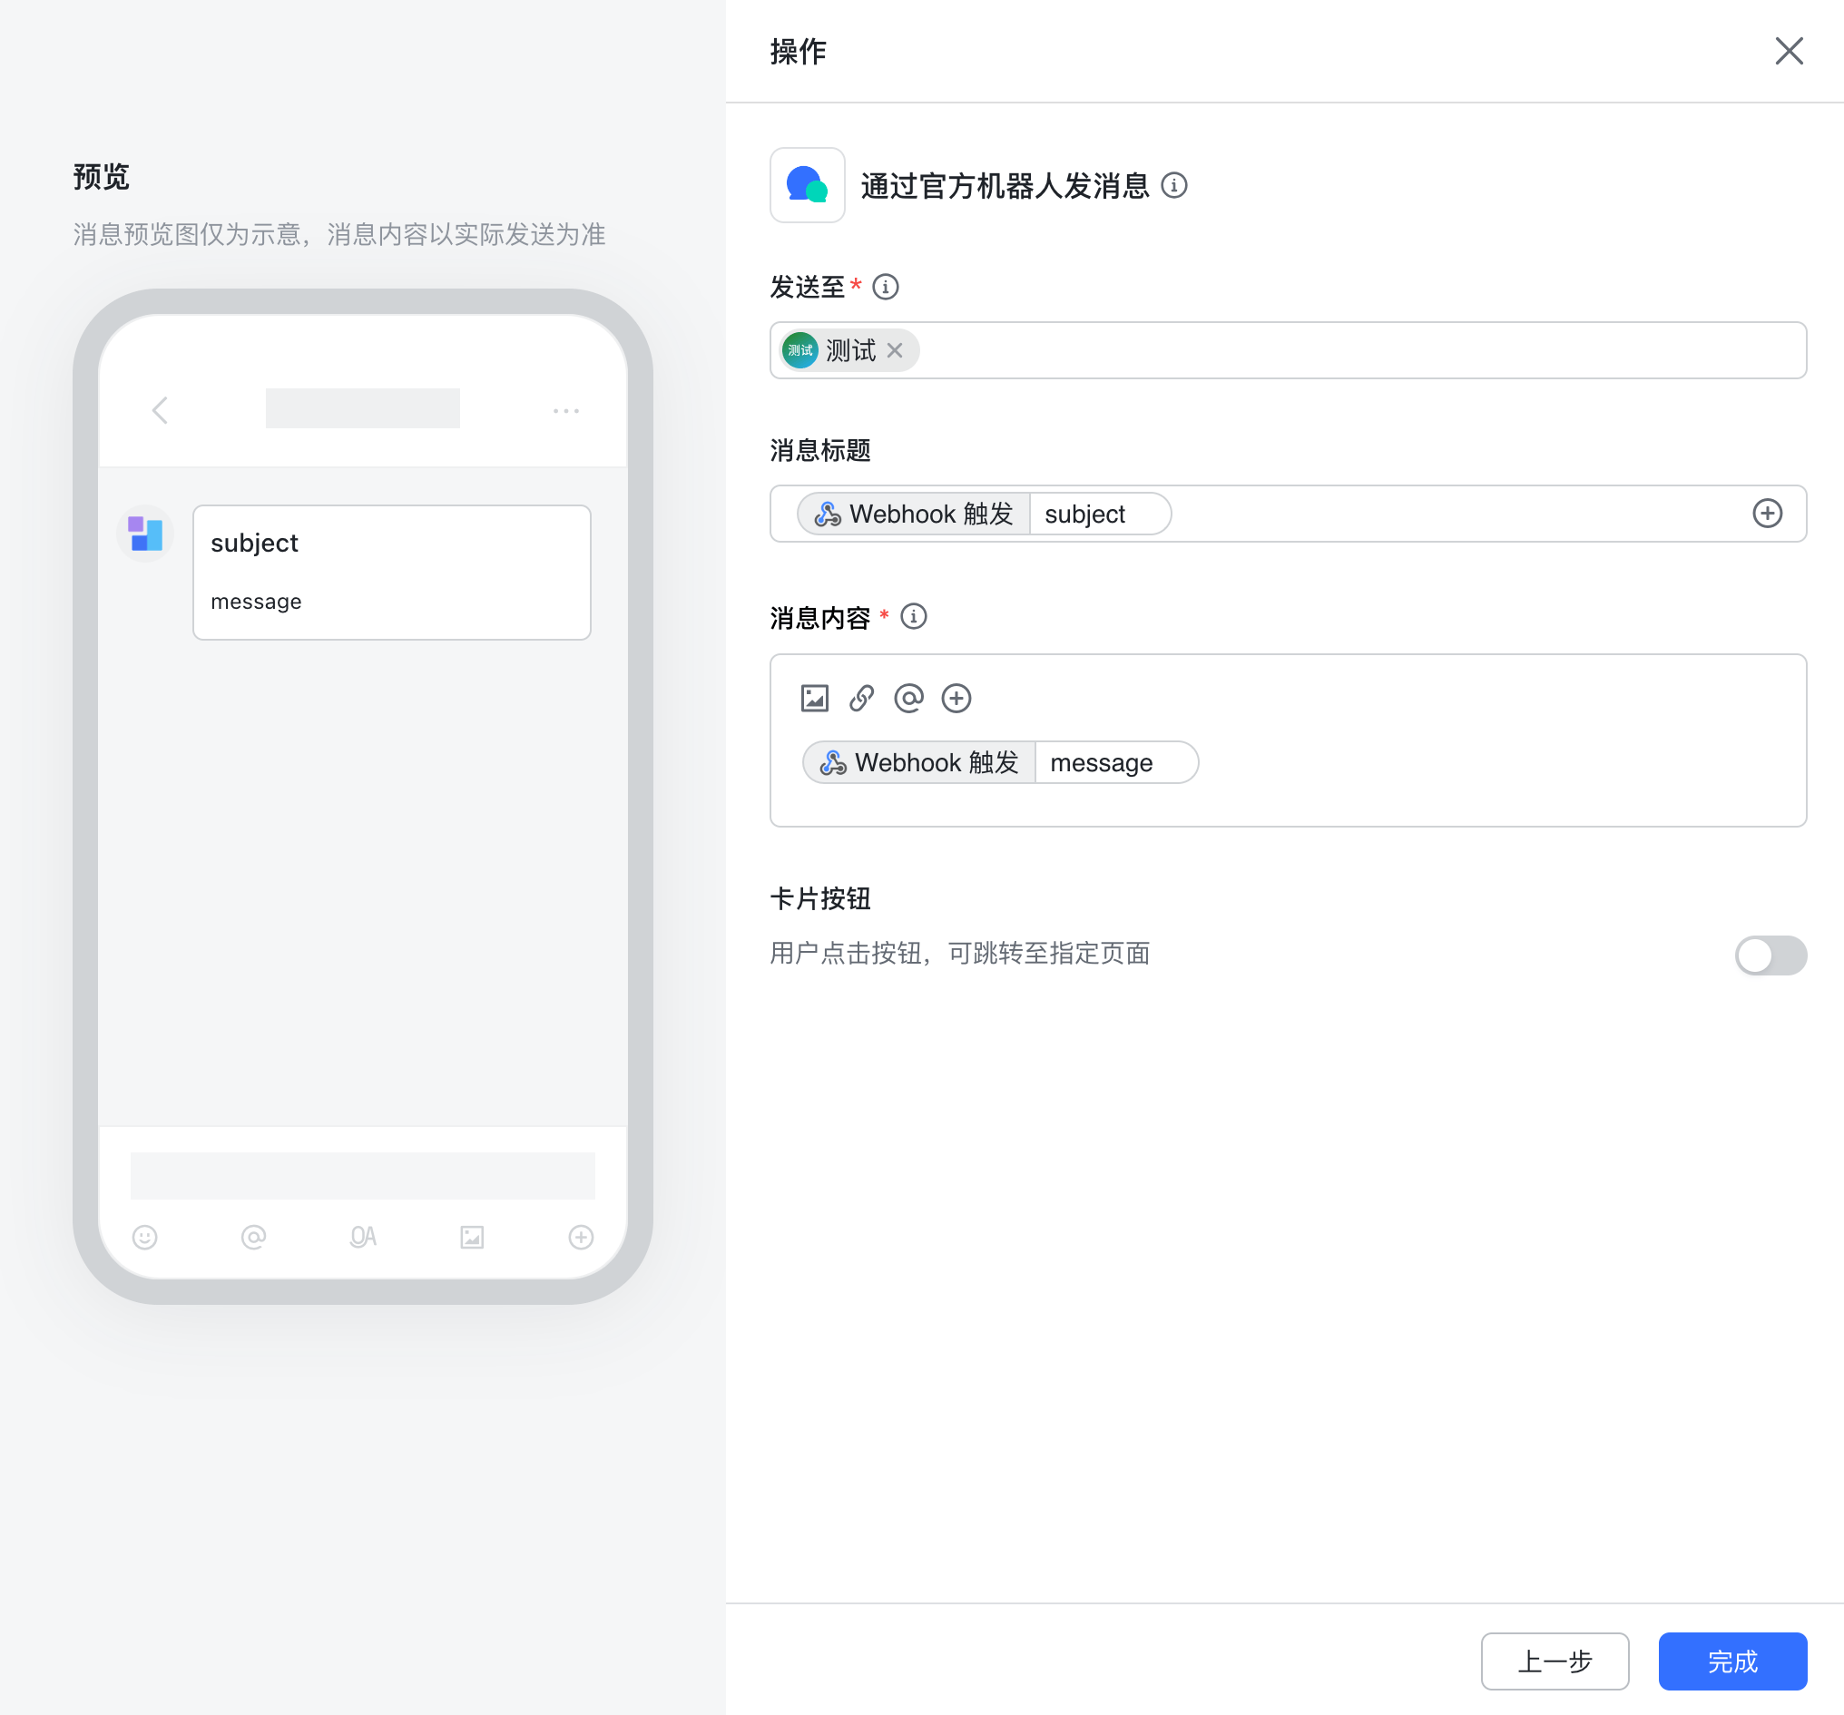This screenshot has width=1844, height=1715.
Task: Click the more options ellipsis in phone preview
Action: point(566,410)
